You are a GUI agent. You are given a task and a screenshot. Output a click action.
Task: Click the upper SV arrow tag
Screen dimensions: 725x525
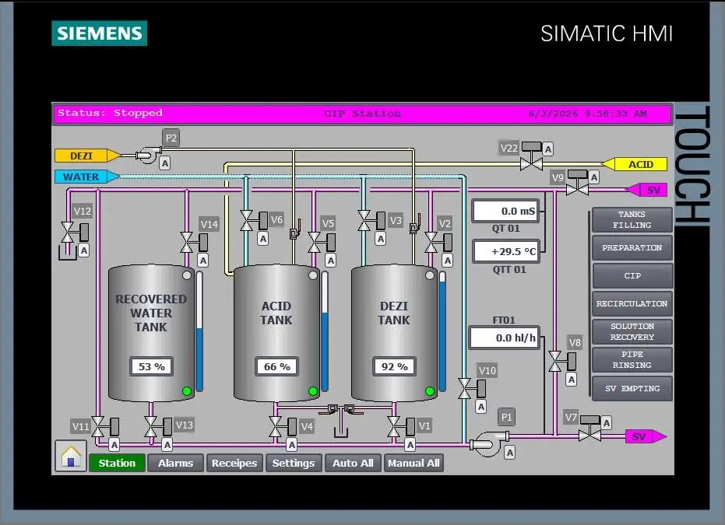(x=646, y=190)
